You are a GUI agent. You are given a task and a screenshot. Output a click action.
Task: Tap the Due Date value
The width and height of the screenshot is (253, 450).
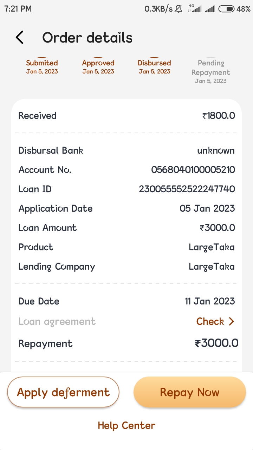[210, 301]
